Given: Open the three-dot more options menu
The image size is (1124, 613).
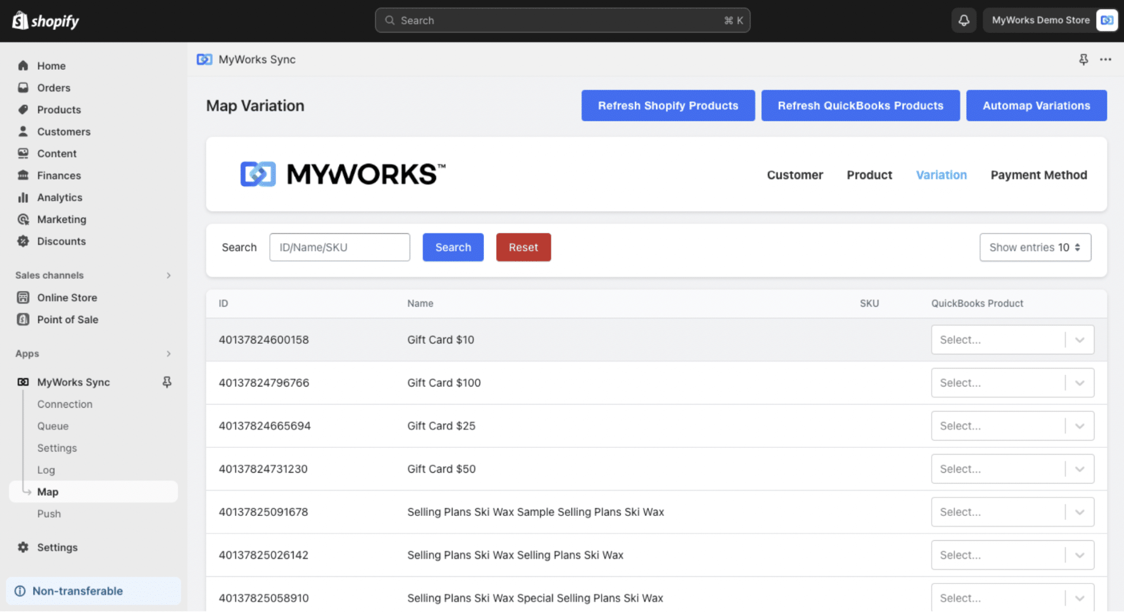Looking at the screenshot, I should click(1105, 59).
